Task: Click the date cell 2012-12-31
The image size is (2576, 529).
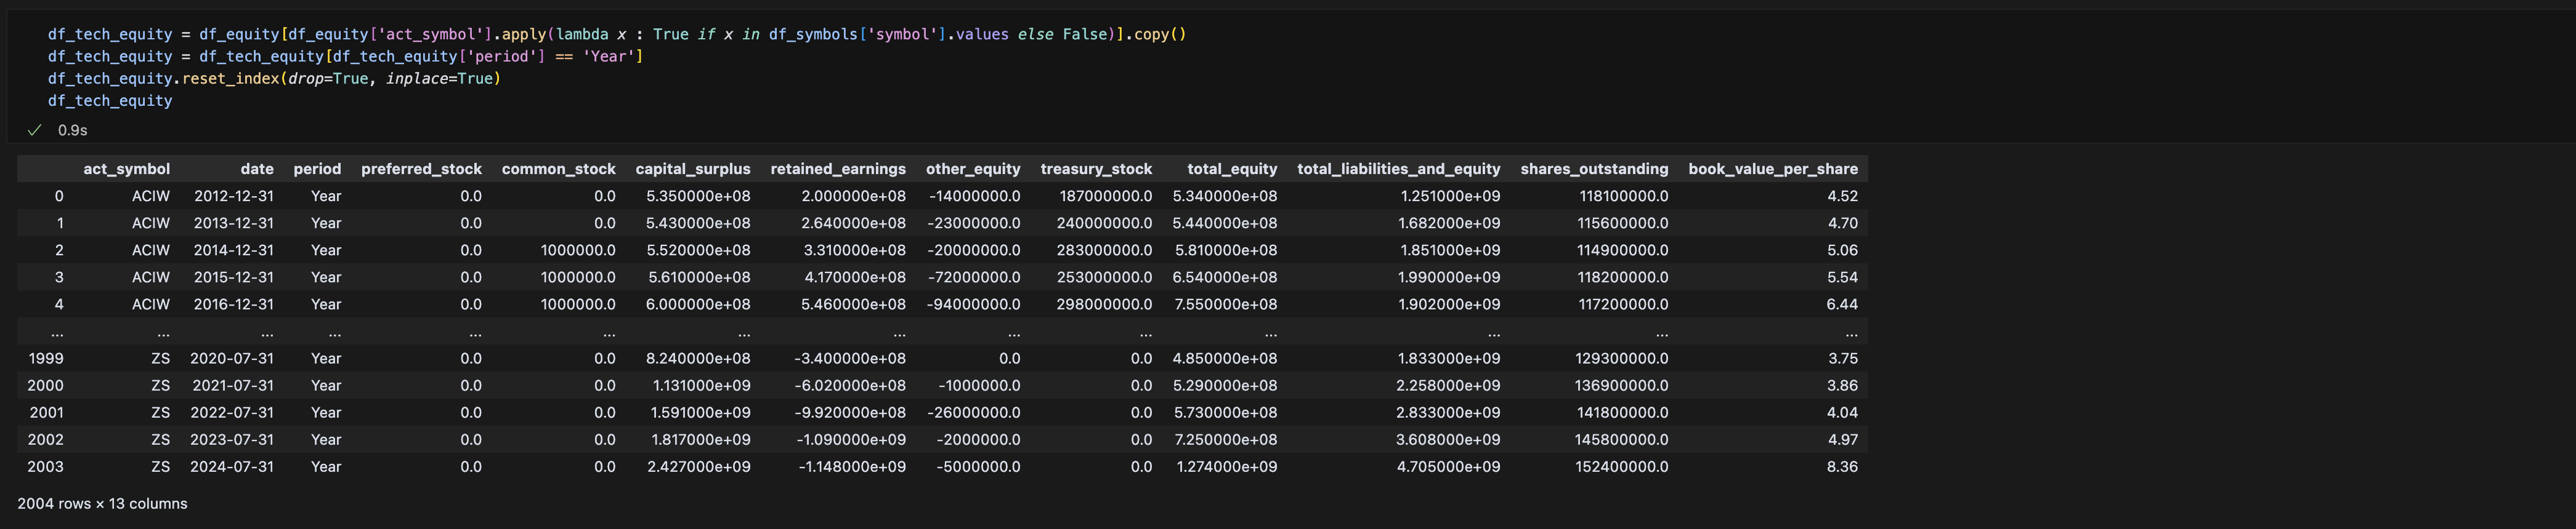Action: coord(234,196)
